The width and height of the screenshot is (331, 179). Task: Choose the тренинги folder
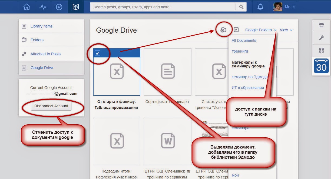pos(240,51)
